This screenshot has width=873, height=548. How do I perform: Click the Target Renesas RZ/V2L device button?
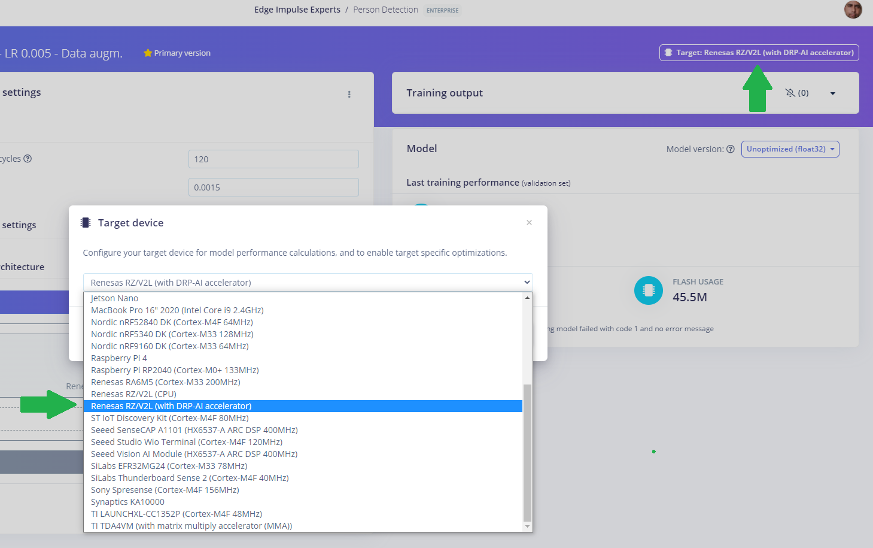(x=759, y=53)
